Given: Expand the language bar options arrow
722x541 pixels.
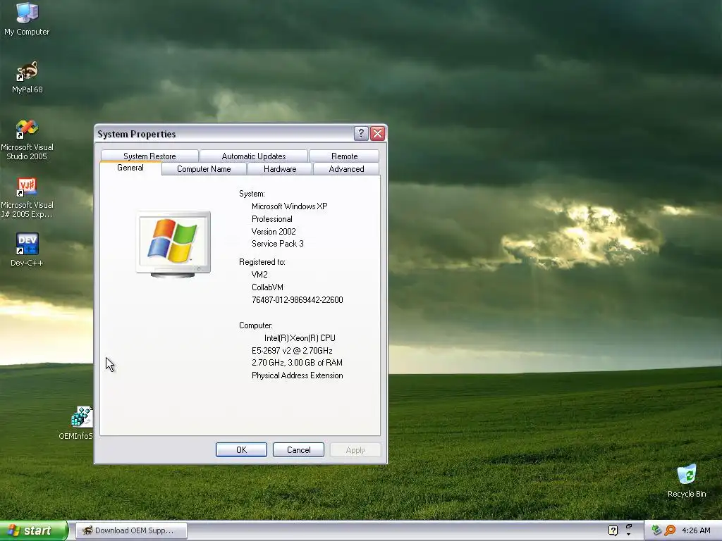Looking at the screenshot, I should 628,535.
